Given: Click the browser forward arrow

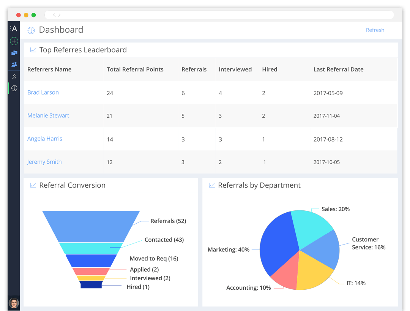Looking at the screenshot, I should coord(60,15).
